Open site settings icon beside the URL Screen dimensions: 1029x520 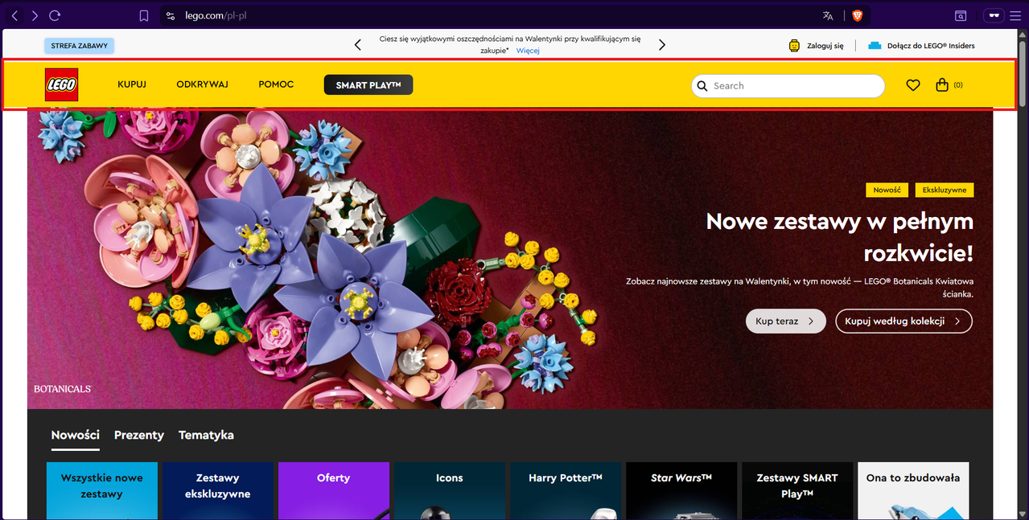tap(170, 15)
